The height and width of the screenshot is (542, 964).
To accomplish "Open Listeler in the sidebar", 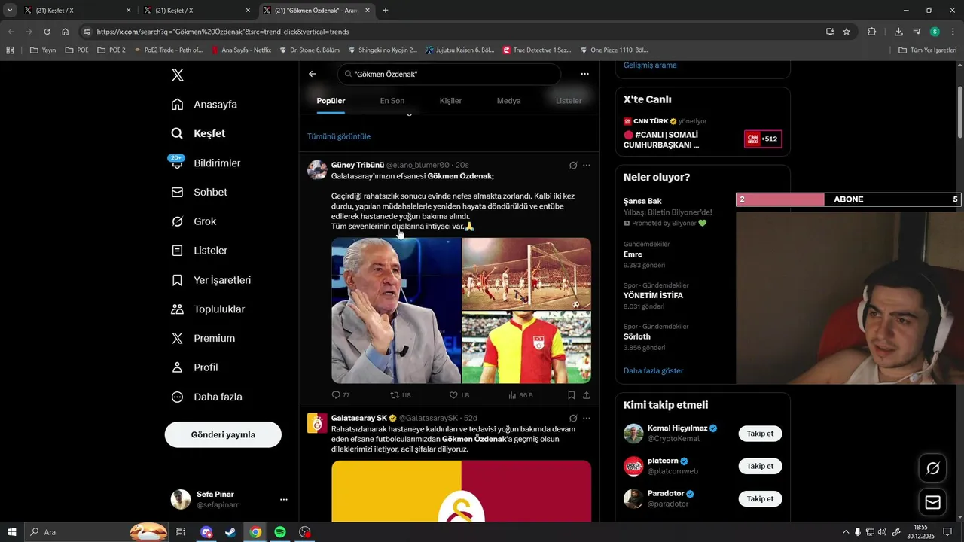I will pos(200,251).
